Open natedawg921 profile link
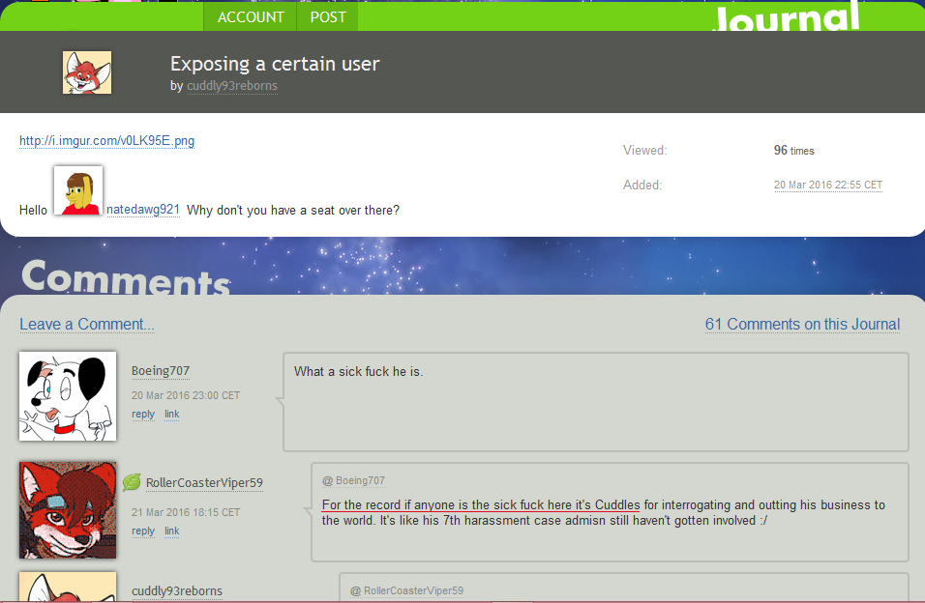 [x=143, y=210]
